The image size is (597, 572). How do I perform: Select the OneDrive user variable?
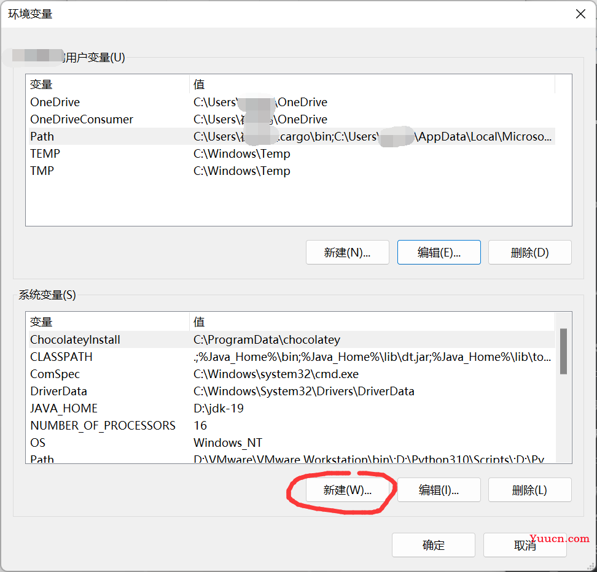coord(292,102)
